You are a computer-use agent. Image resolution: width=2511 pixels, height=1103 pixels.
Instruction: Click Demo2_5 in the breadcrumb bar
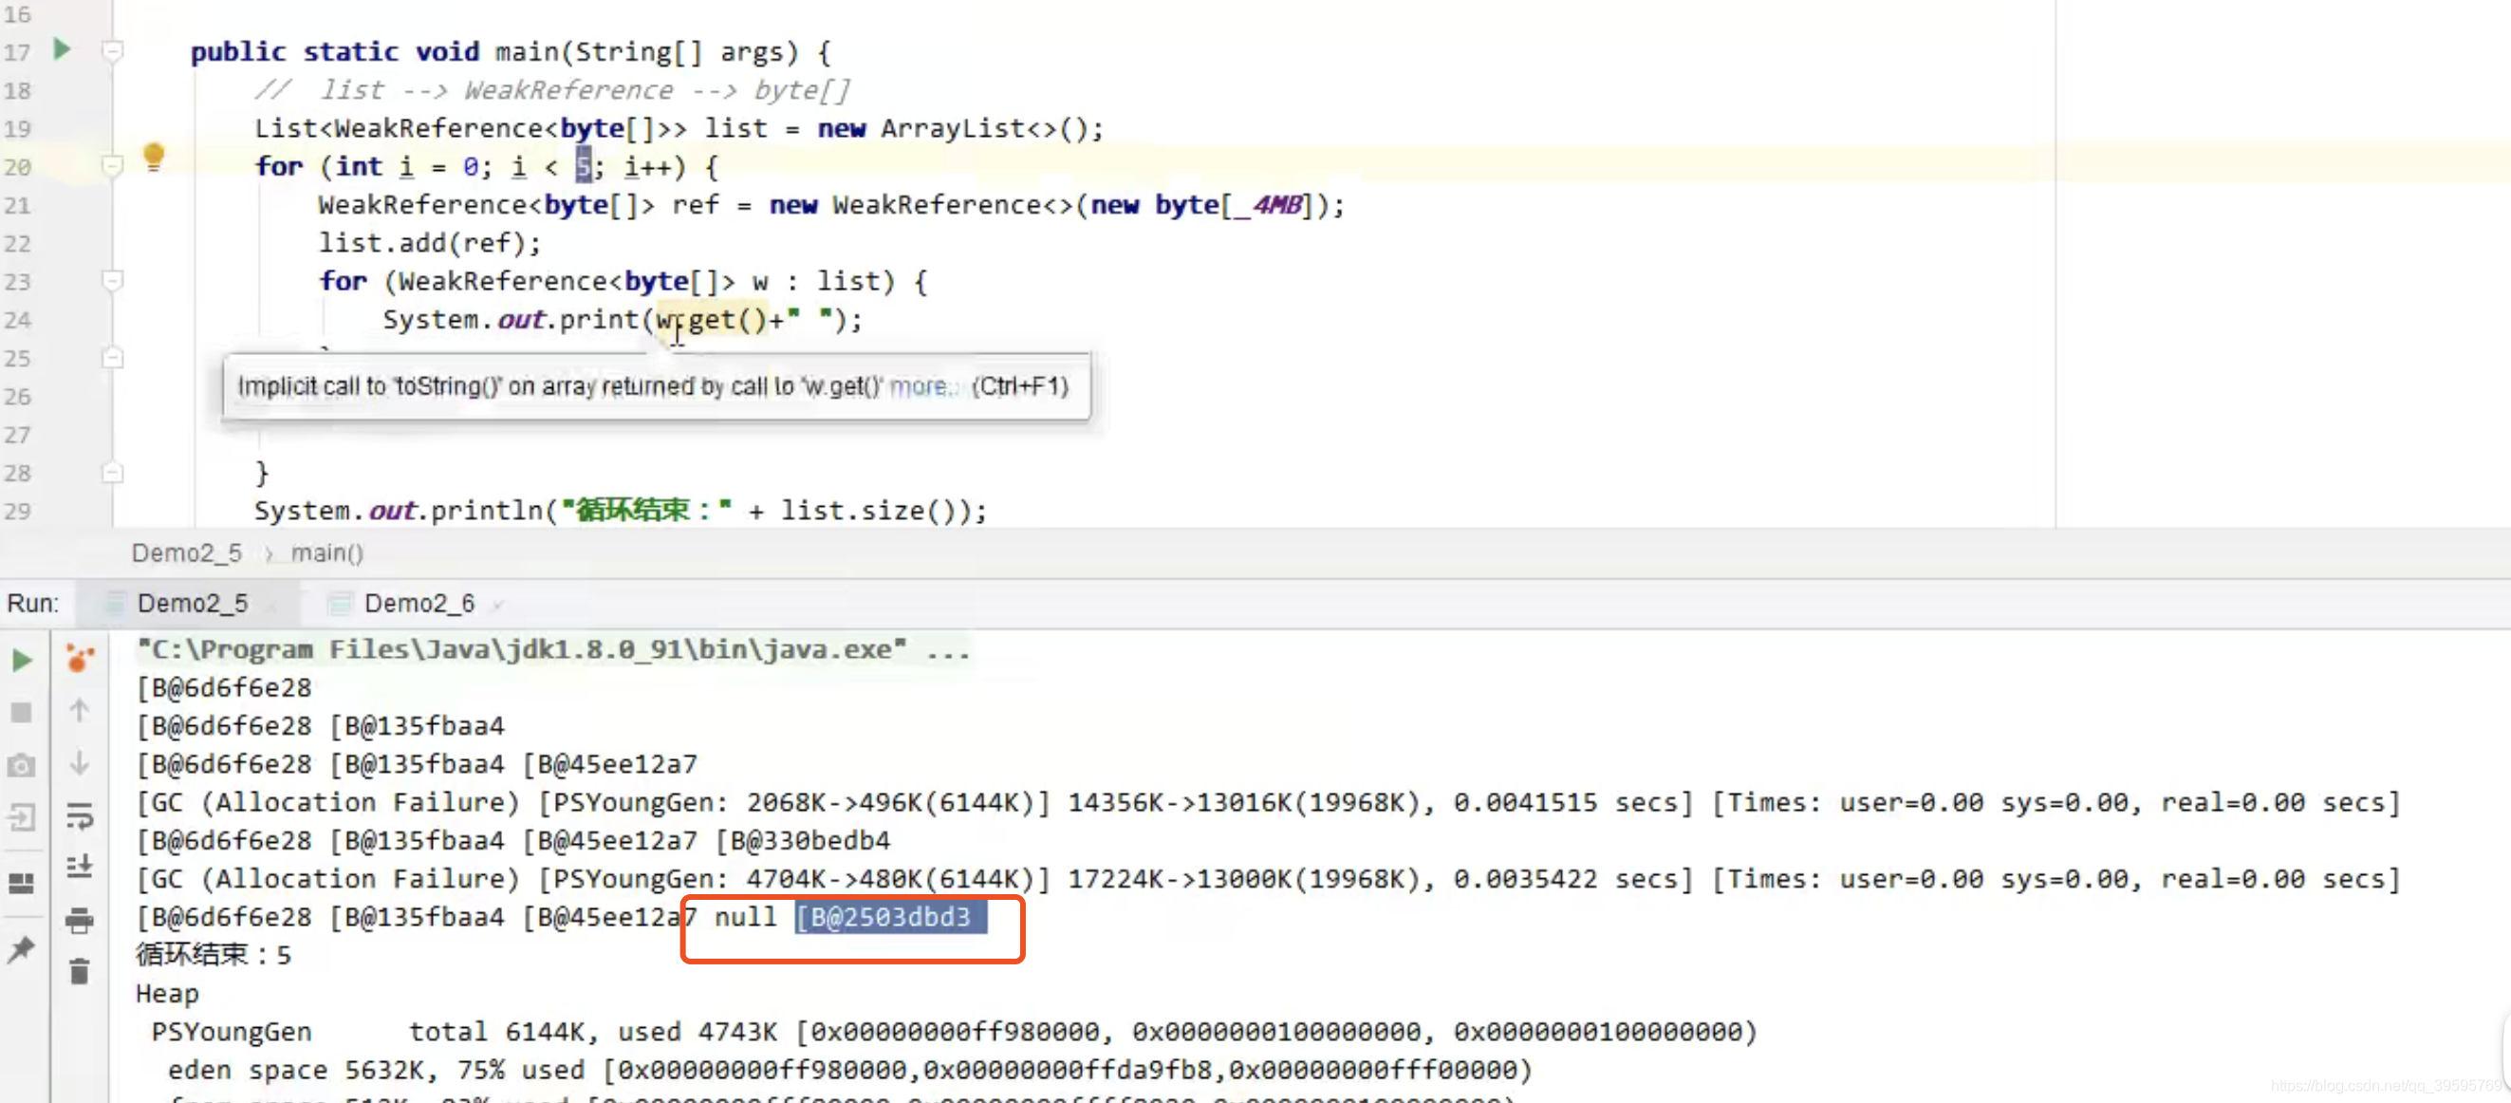[x=186, y=553]
